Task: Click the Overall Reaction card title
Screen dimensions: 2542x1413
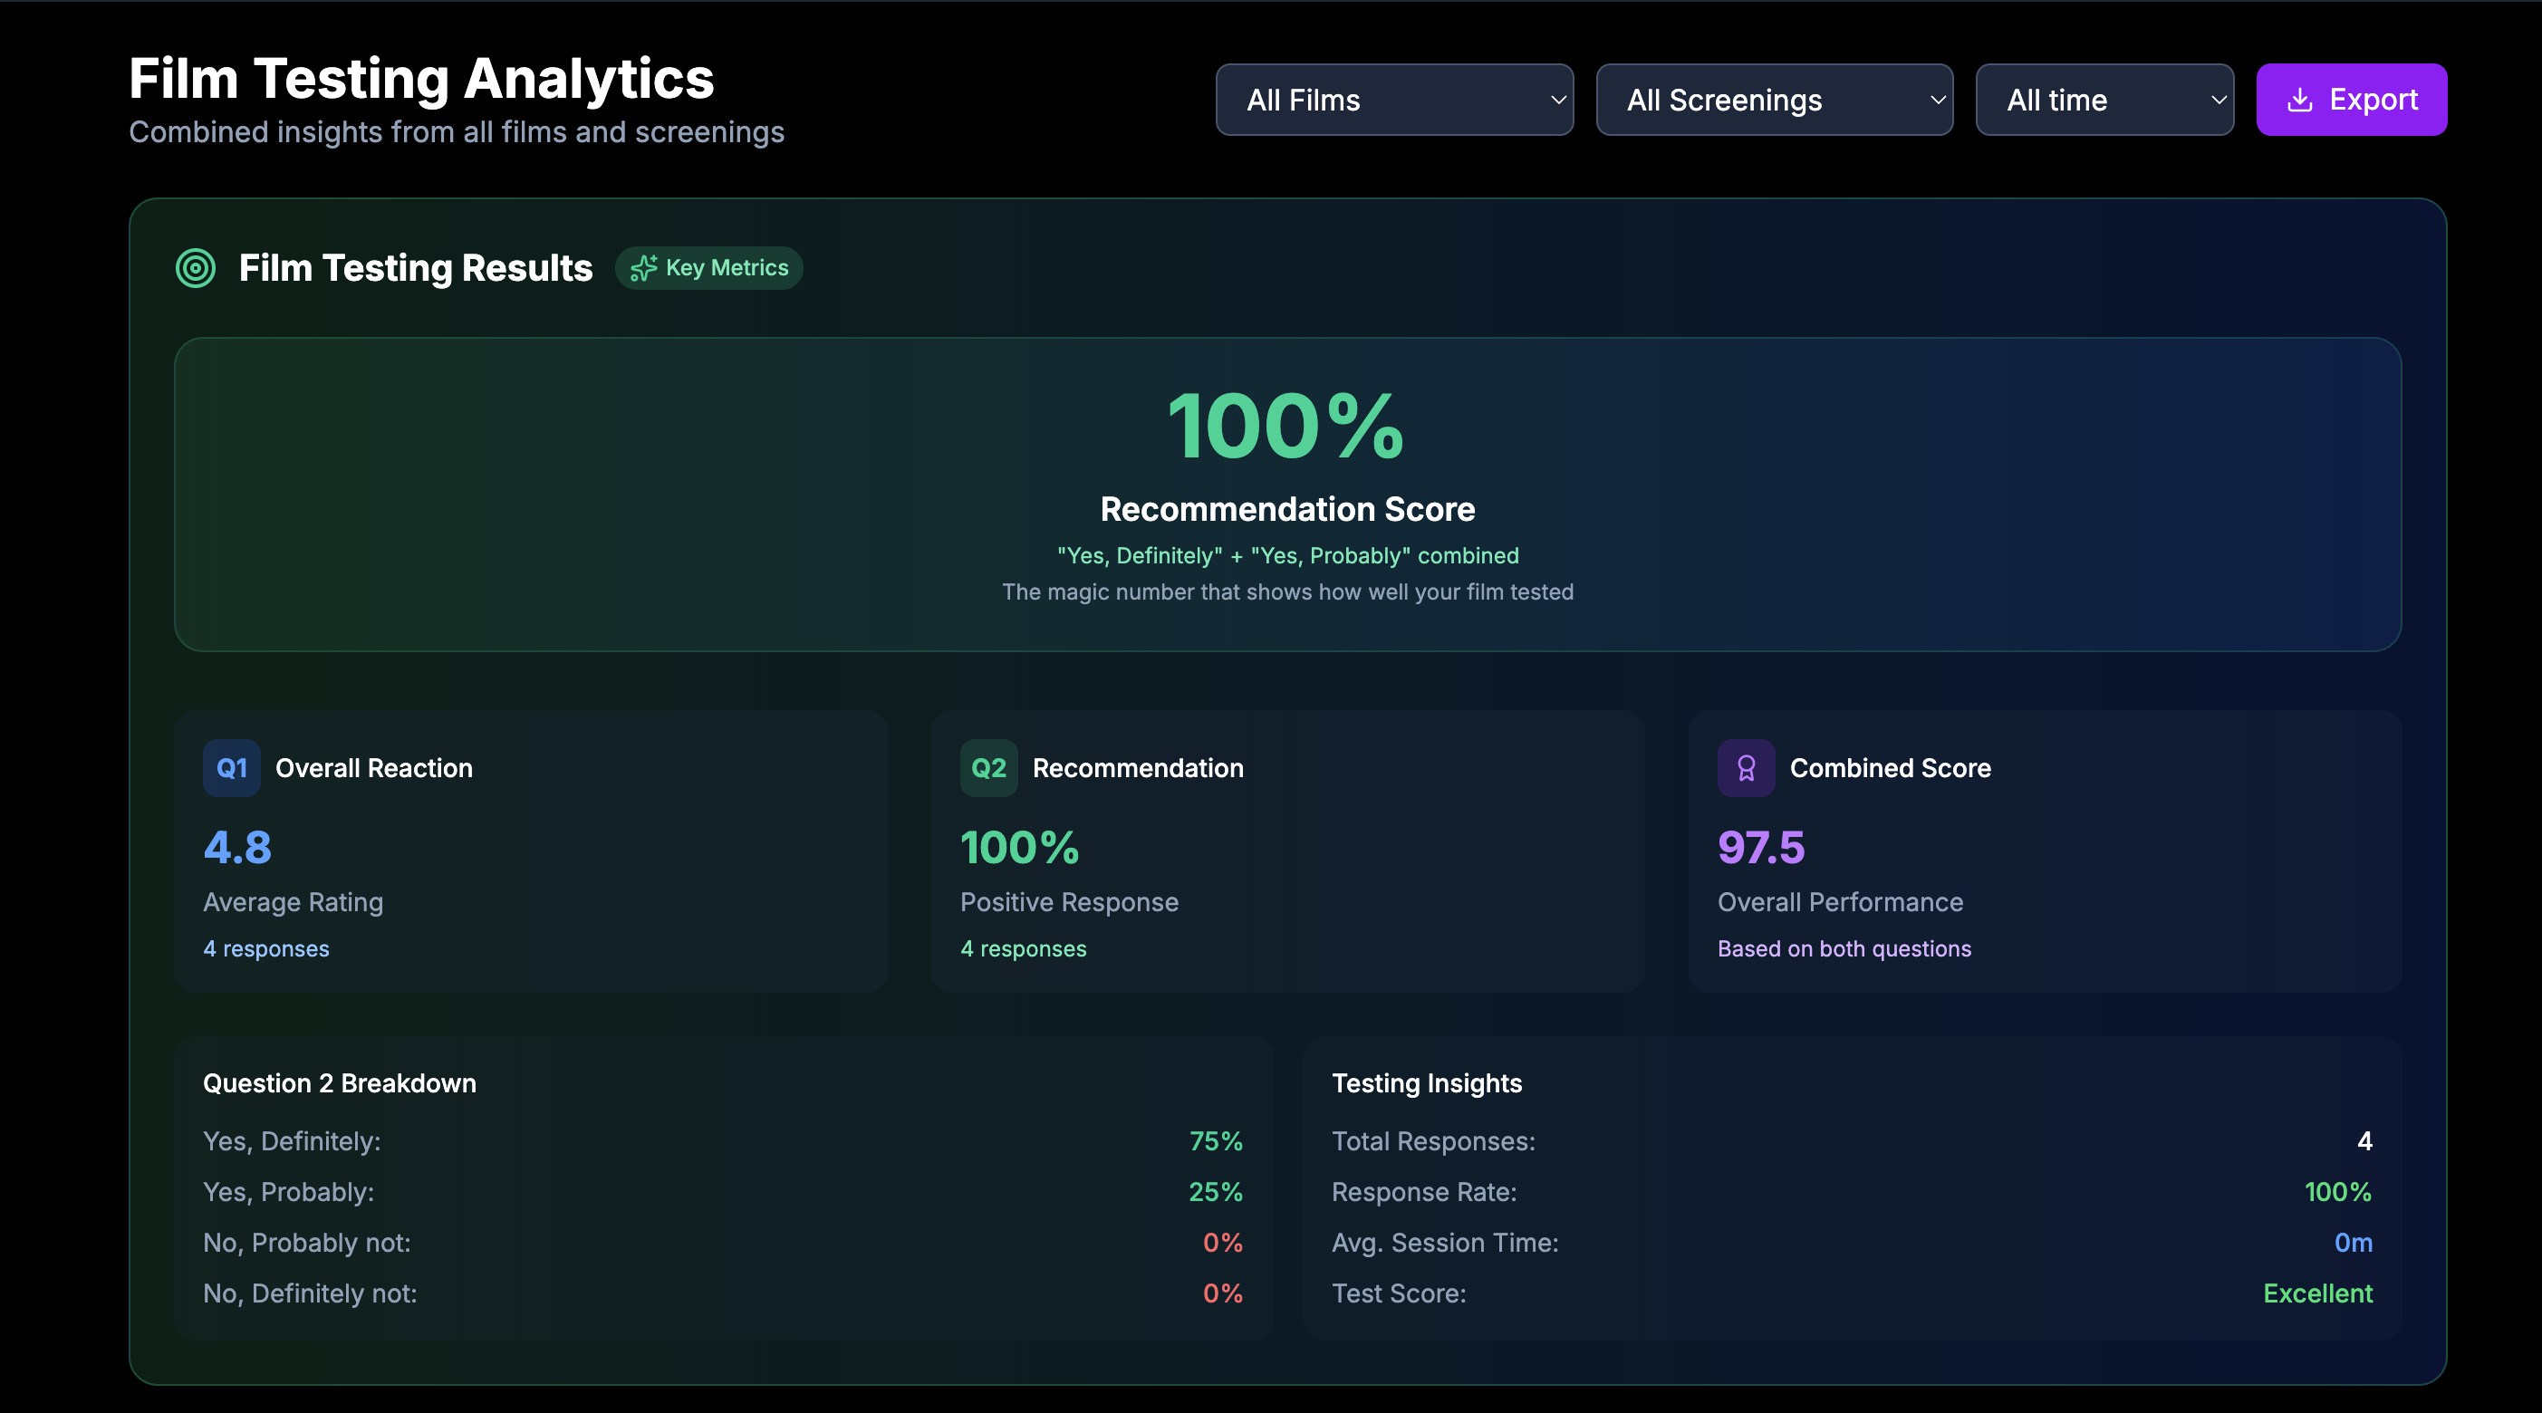Action: click(x=374, y=768)
